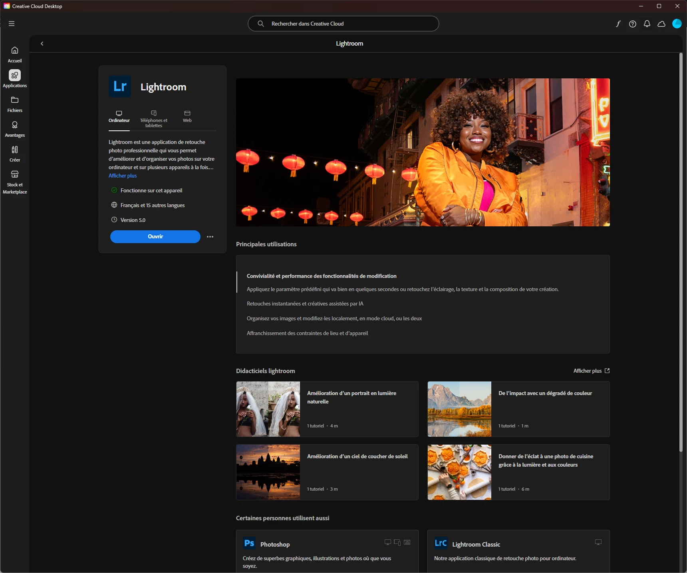Expand description with Afficher plus link

[123, 176]
